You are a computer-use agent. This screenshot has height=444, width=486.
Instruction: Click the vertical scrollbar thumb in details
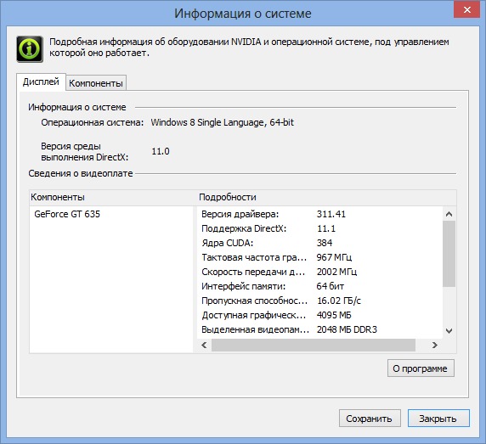tap(449, 254)
